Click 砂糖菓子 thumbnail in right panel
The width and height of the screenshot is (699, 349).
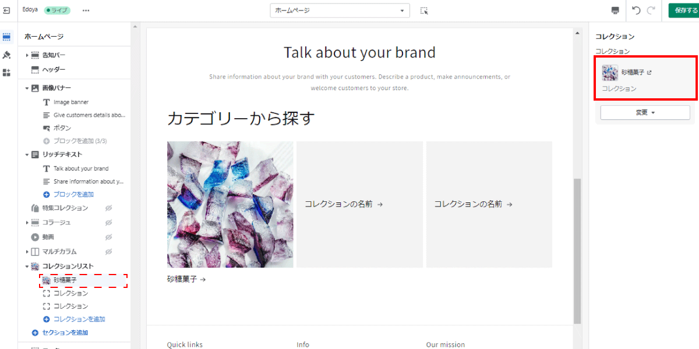pos(610,73)
